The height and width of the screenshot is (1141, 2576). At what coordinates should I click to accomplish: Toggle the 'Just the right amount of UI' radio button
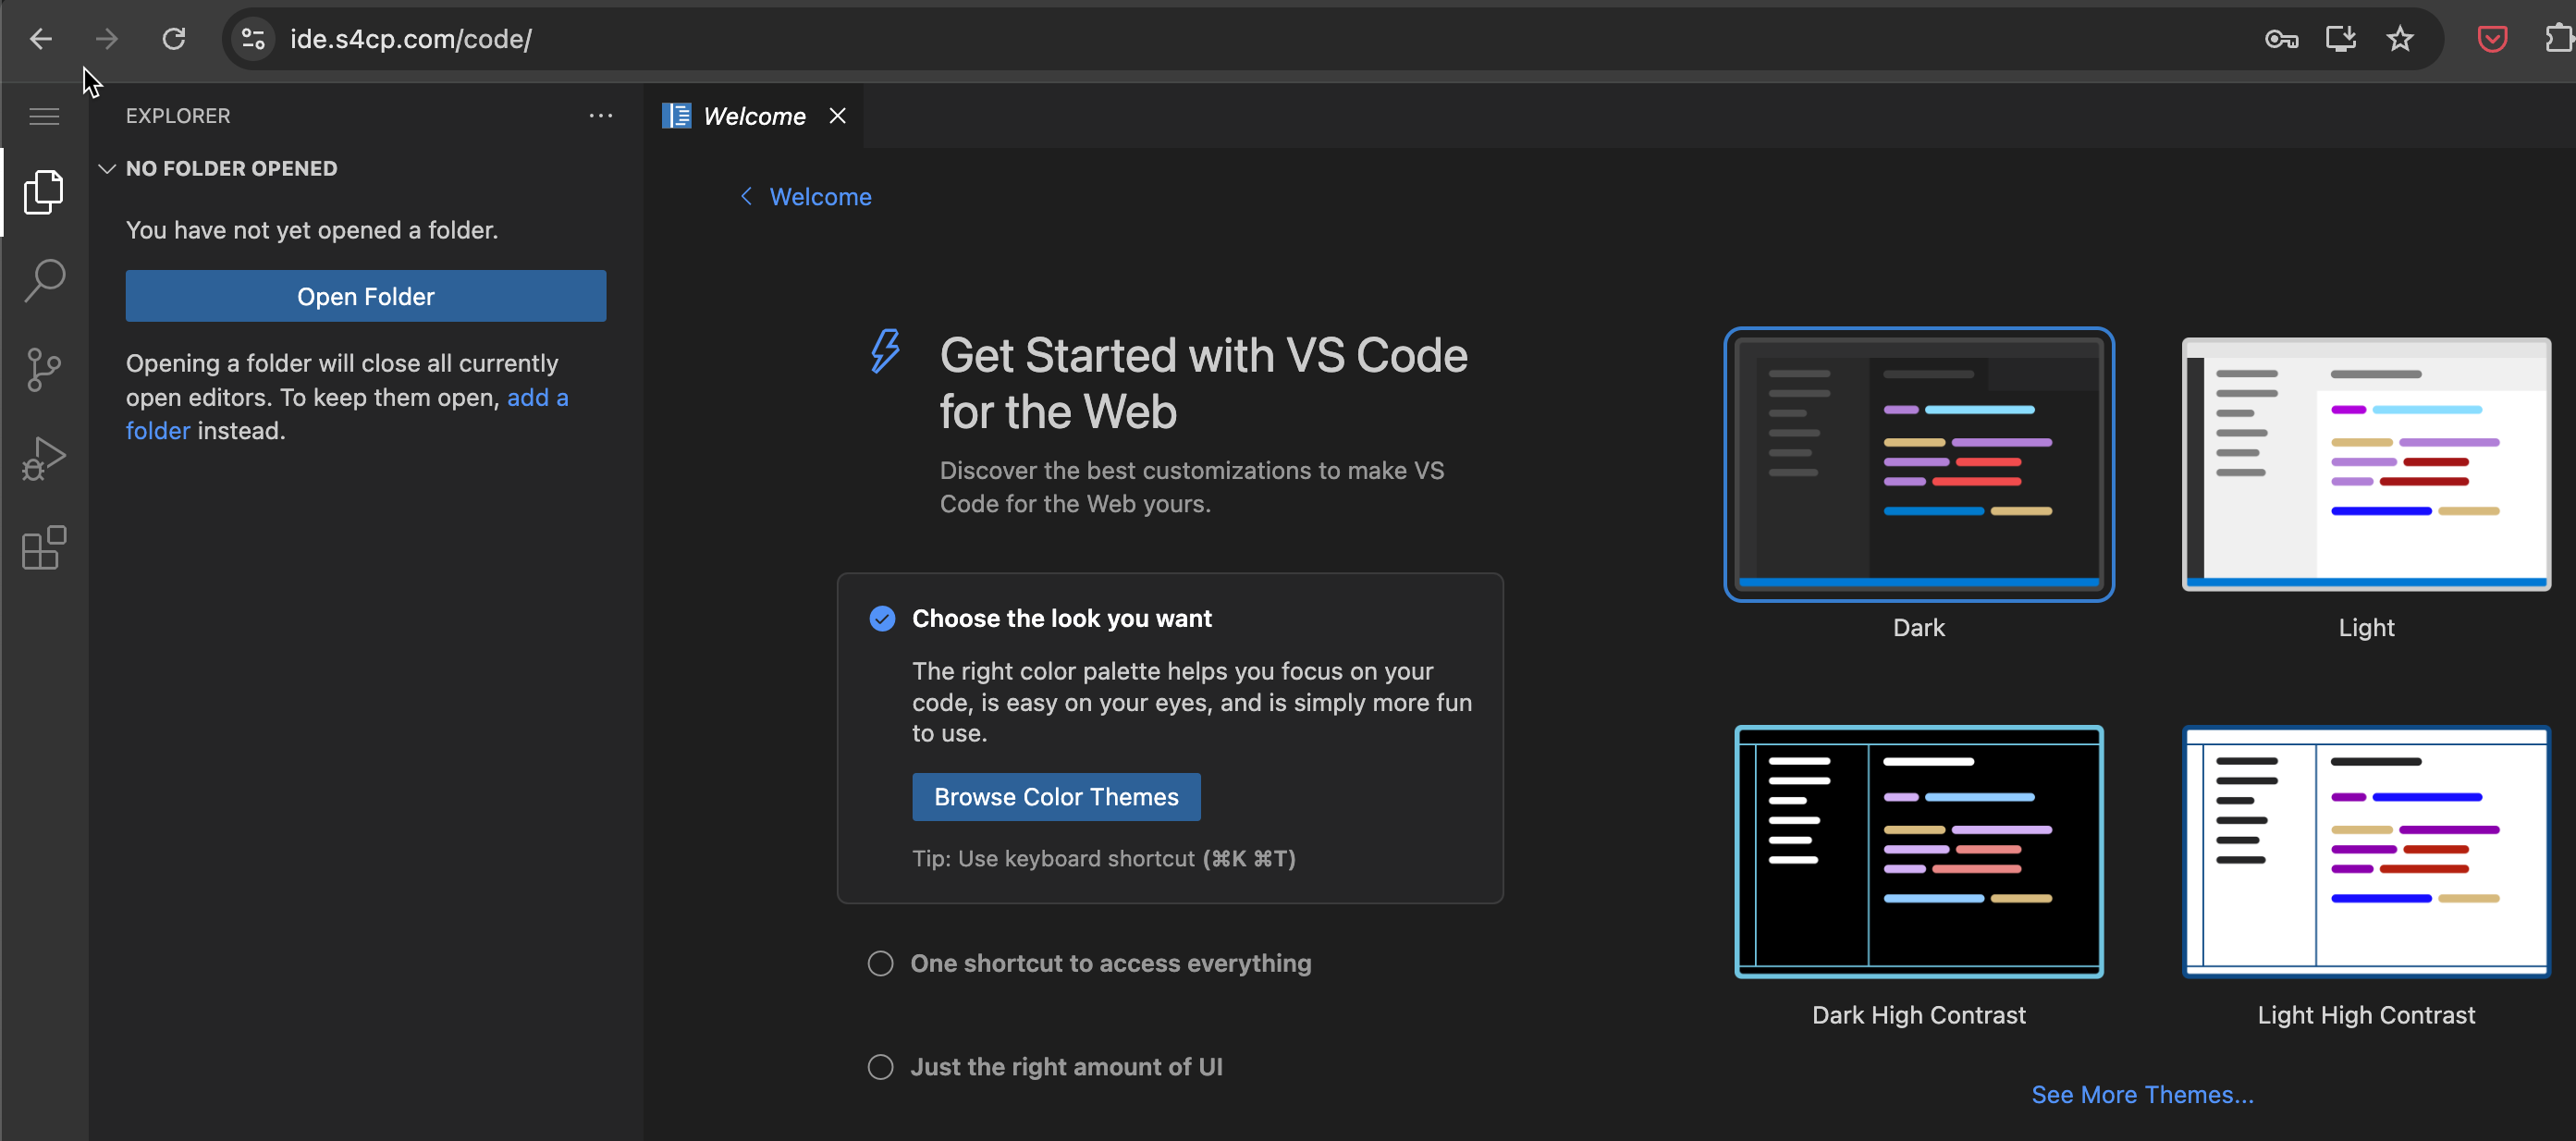coord(880,1067)
